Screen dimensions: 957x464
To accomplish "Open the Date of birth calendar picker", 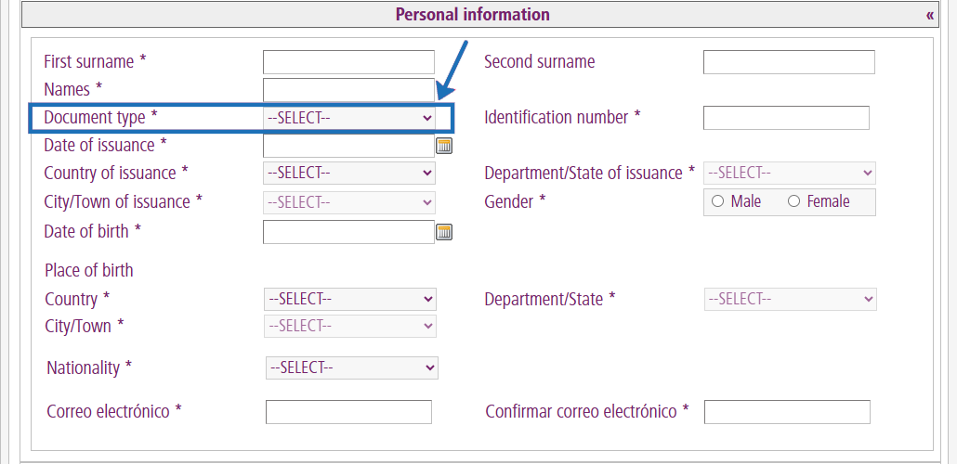I will click(x=444, y=232).
